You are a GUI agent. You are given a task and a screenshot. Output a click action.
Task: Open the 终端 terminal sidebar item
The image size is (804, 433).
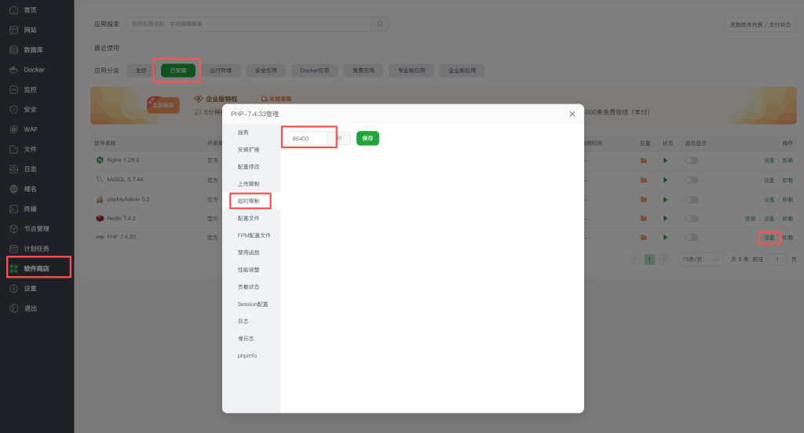[30, 209]
